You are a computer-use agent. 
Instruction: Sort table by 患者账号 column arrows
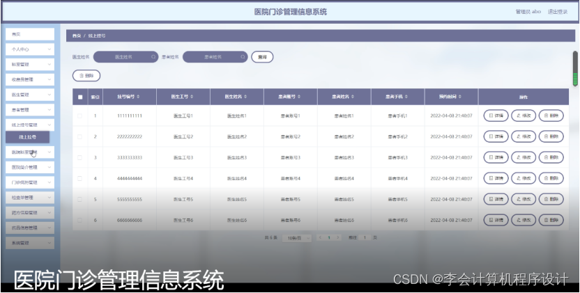click(x=299, y=97)
